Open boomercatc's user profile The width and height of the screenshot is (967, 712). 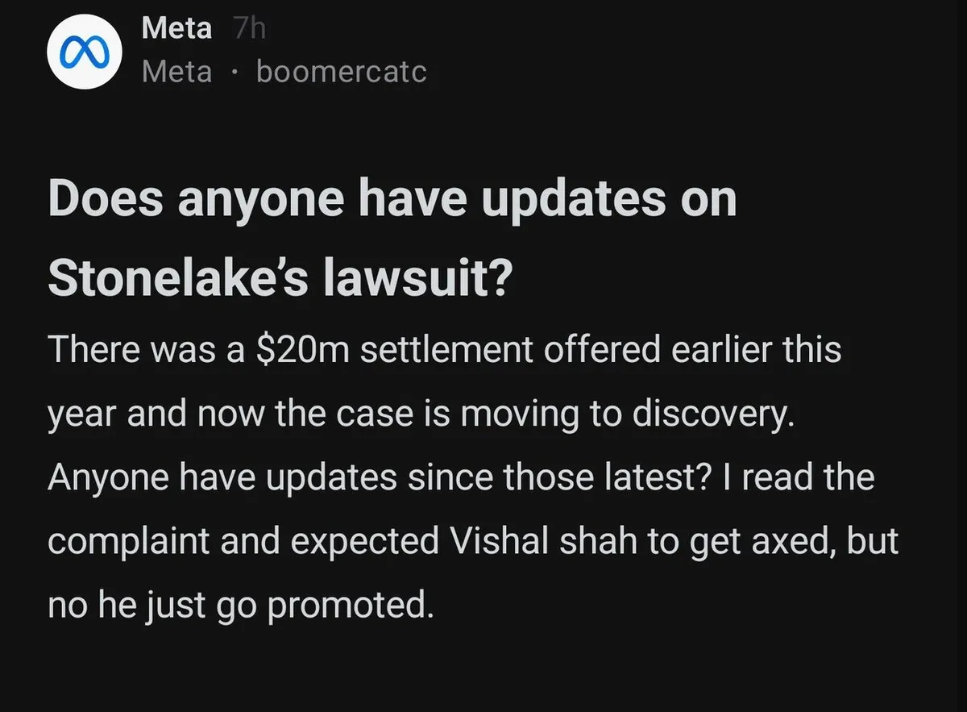click(x=341, y=73)
